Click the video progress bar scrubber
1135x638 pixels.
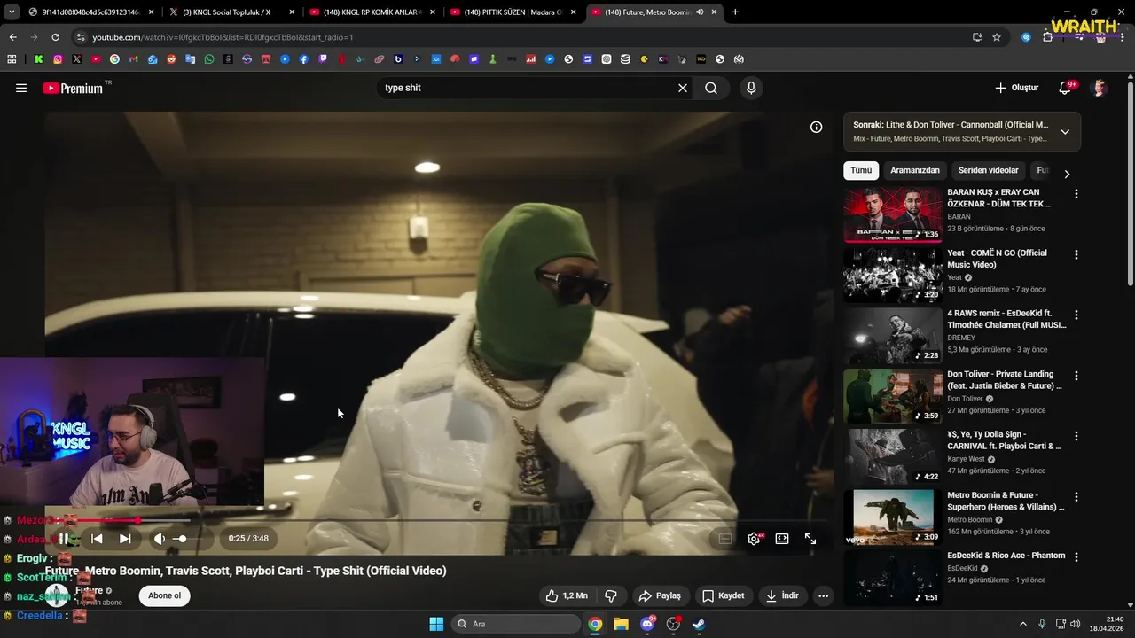click(137, 520)
